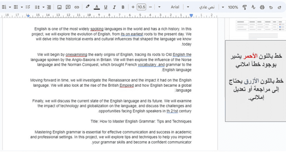
Task: Select the highlight color pen
Action: coord(88,7)
